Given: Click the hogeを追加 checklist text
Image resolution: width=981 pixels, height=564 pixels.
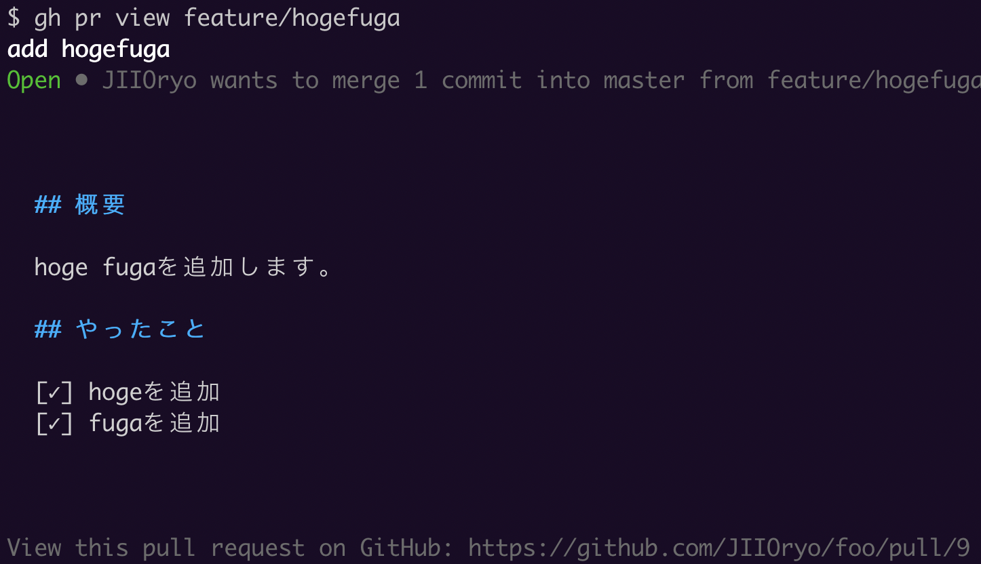Looking at the screenshot, I should click(154, 392).
